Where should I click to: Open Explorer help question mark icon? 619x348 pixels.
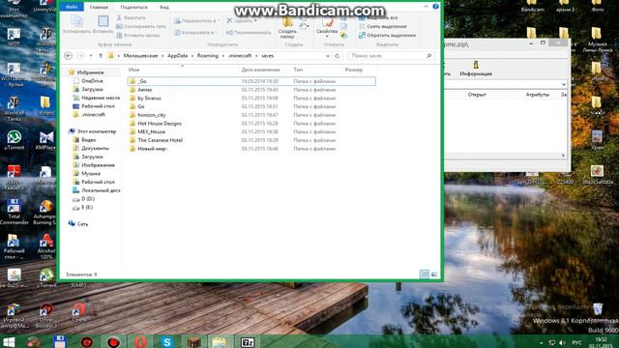[435, 7]
